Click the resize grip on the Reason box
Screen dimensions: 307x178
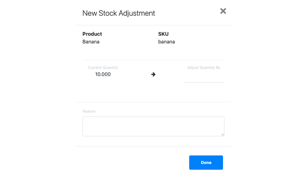click(x=223, y=135)
